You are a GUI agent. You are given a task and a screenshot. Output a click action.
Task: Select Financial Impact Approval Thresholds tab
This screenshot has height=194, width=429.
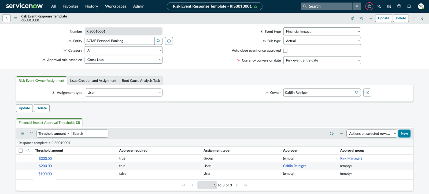[x=49, y=123]
